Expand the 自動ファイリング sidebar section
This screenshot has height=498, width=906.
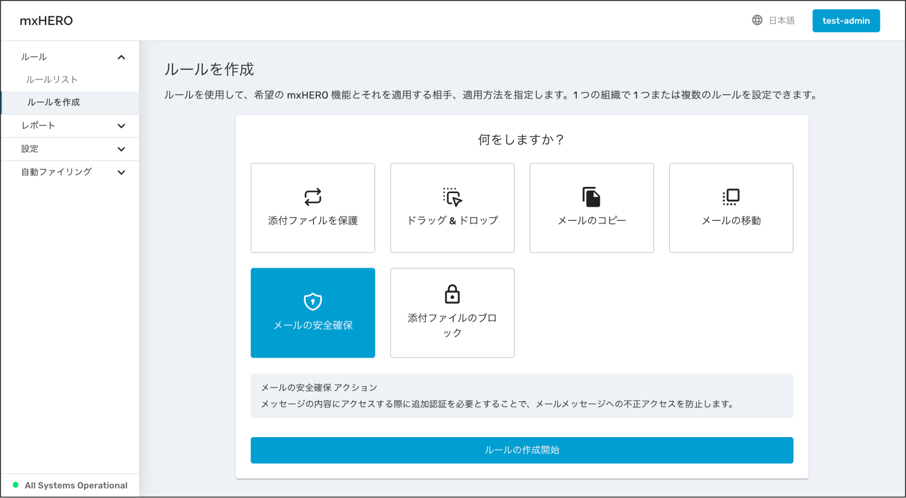70,172
